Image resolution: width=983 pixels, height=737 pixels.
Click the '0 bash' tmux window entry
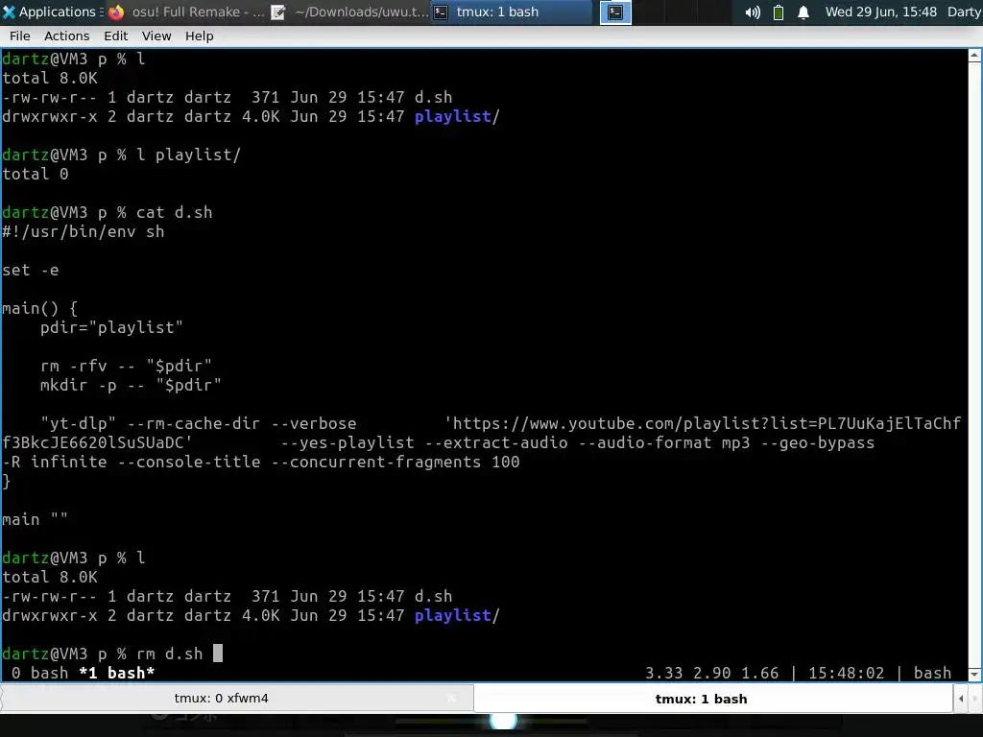39,673
